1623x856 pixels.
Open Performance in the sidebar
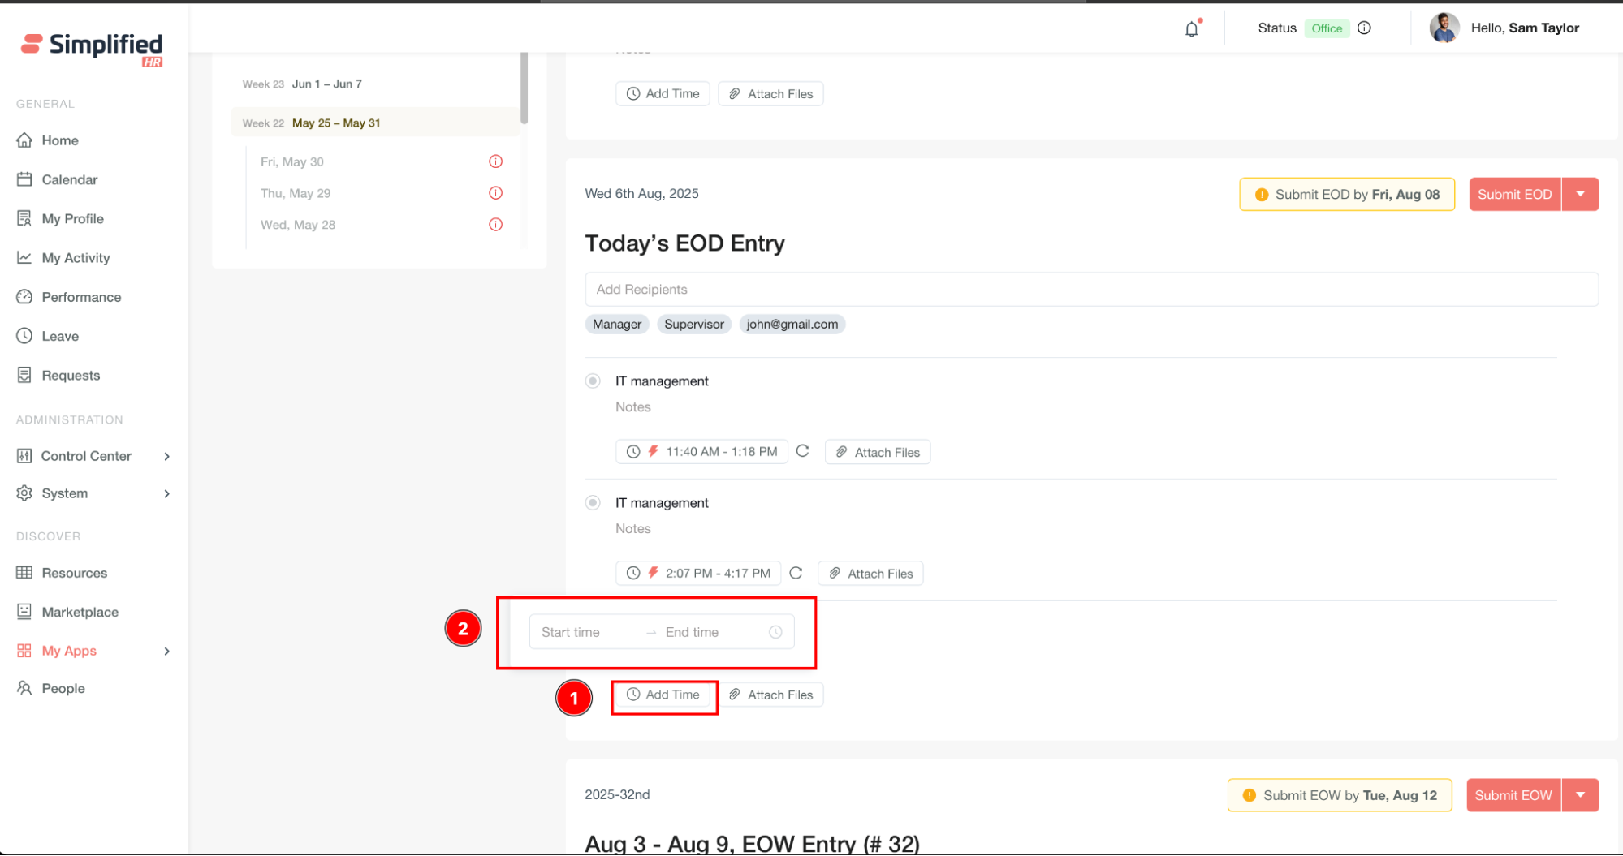(x=81, y=297)
